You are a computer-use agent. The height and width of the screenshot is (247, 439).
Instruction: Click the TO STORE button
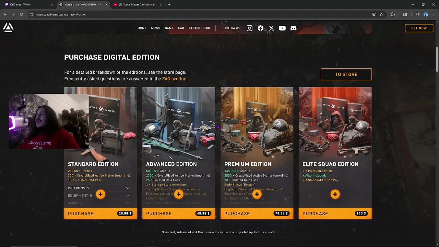346,74
